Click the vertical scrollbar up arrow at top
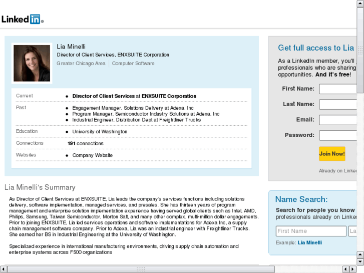This screenshot has height=273, width=364. [360, 4]
